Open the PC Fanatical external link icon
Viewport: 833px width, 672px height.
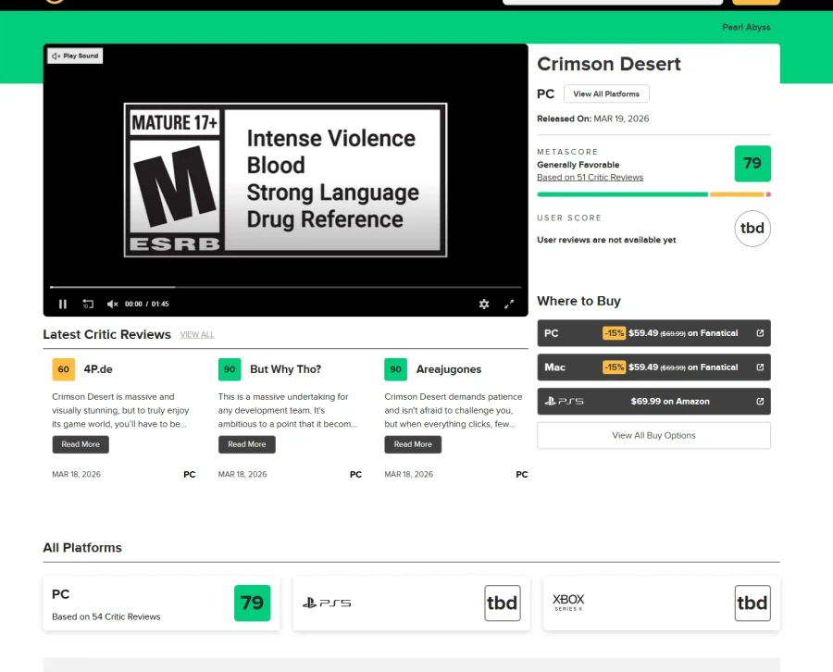click(x=760, y=333)
